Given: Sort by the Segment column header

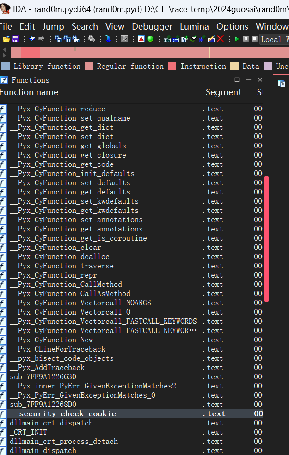Looking at the screenshot, I should (223, 92).
